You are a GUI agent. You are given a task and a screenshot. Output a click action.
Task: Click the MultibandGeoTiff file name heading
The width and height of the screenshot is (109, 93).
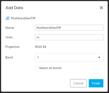pyautogui.click(x=23, y=18)
